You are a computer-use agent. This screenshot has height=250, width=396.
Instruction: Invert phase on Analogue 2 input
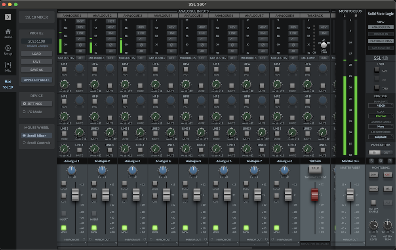[111, 45]
